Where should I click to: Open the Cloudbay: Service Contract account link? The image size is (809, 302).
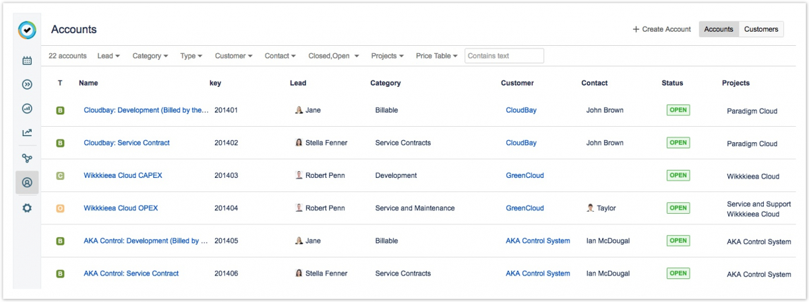pos(127,143)
